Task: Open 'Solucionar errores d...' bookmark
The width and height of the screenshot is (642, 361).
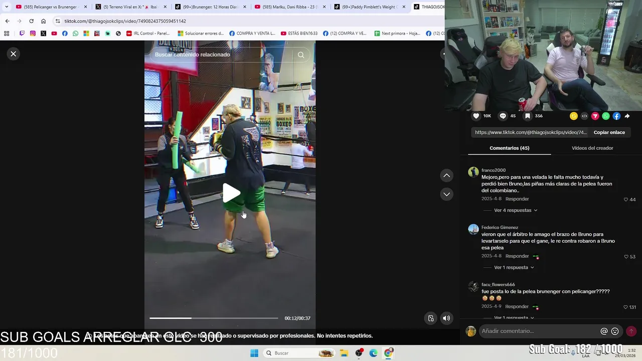Action: (x=201, y=34)
